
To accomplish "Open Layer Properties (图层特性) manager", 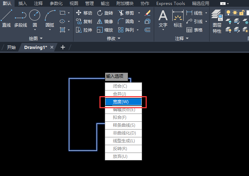I will 217,21.
